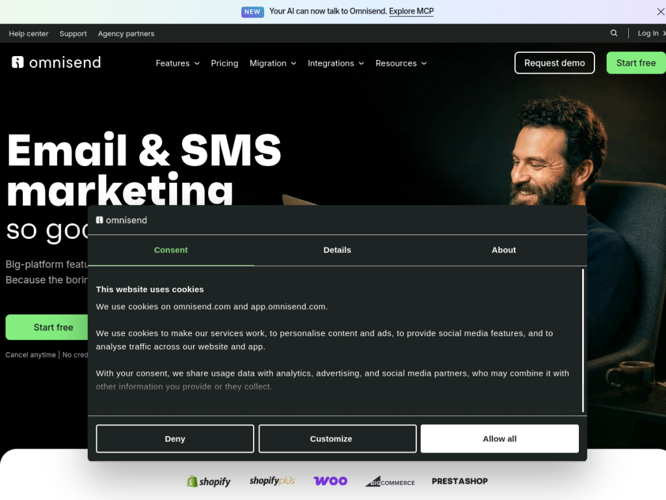Close the top announcement banner
666x500 pixels.
(661, 12)
